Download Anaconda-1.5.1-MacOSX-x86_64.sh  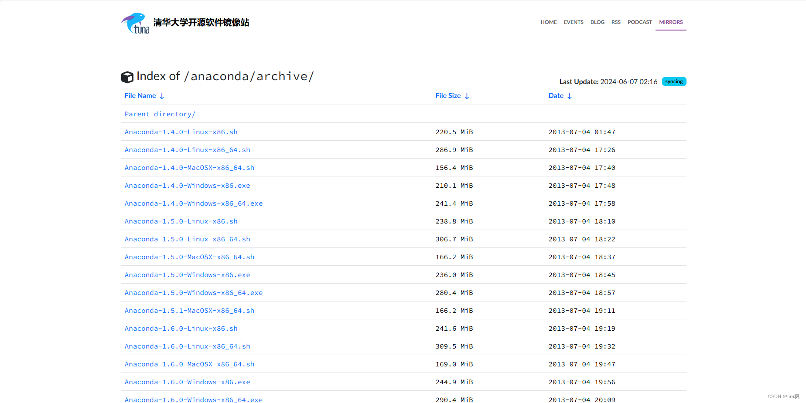(x=189, y=311)
